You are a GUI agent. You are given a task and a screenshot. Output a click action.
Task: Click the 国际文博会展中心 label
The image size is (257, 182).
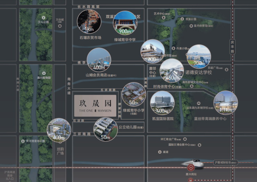(182, 145)
